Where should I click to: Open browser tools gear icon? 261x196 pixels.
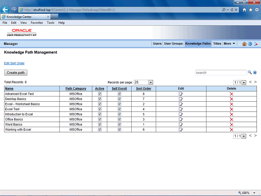257,10
